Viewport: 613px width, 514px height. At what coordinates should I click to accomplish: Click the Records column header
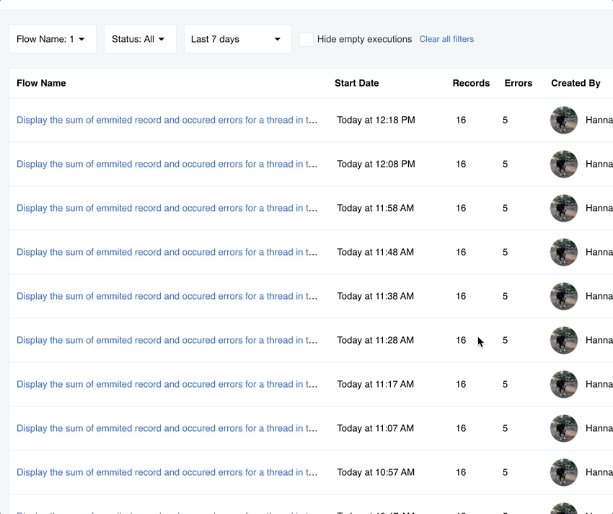pyautogui.click(x=471, y=83)
